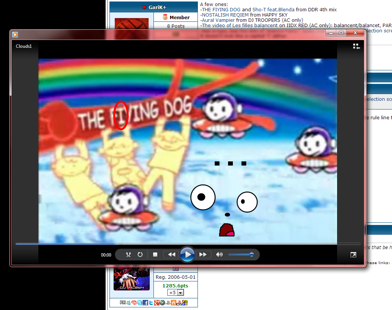The image size is (392, 310).
Task: Open GariK+ user profile
Action: click(x=157, y=7)
